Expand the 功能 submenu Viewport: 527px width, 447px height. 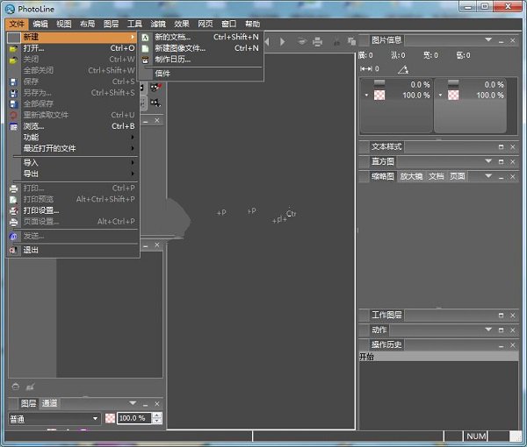tap(73, 138)
